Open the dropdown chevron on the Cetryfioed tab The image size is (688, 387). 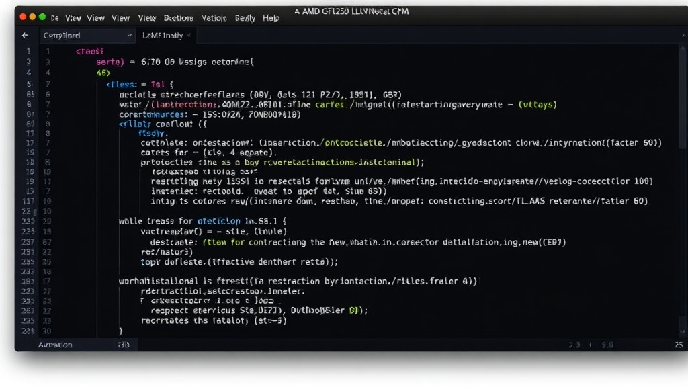pyautogui.click(x=130, y=36)
